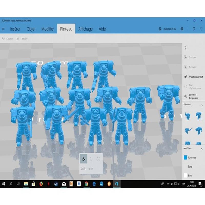205x205 pixels.
Task: Launch Microsoft Edge from the taskbar
Action: pyautogui.click(x=94, y=184)
